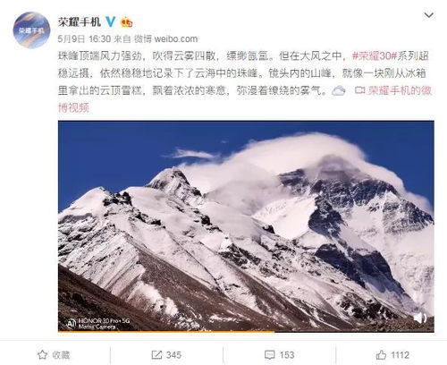Click the cloud emoji in post text
The image size is (447, 365).
338,90
